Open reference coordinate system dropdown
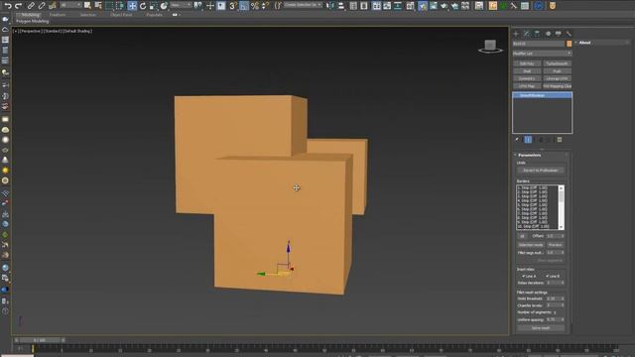This screenshot has width=635, height=357. point(181,5)
